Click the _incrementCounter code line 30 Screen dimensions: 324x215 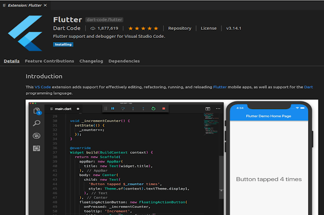[100, 121]
